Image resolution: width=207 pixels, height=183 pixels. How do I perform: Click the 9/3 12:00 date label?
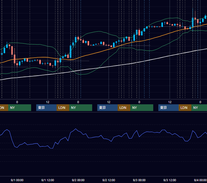click(170, 180)
